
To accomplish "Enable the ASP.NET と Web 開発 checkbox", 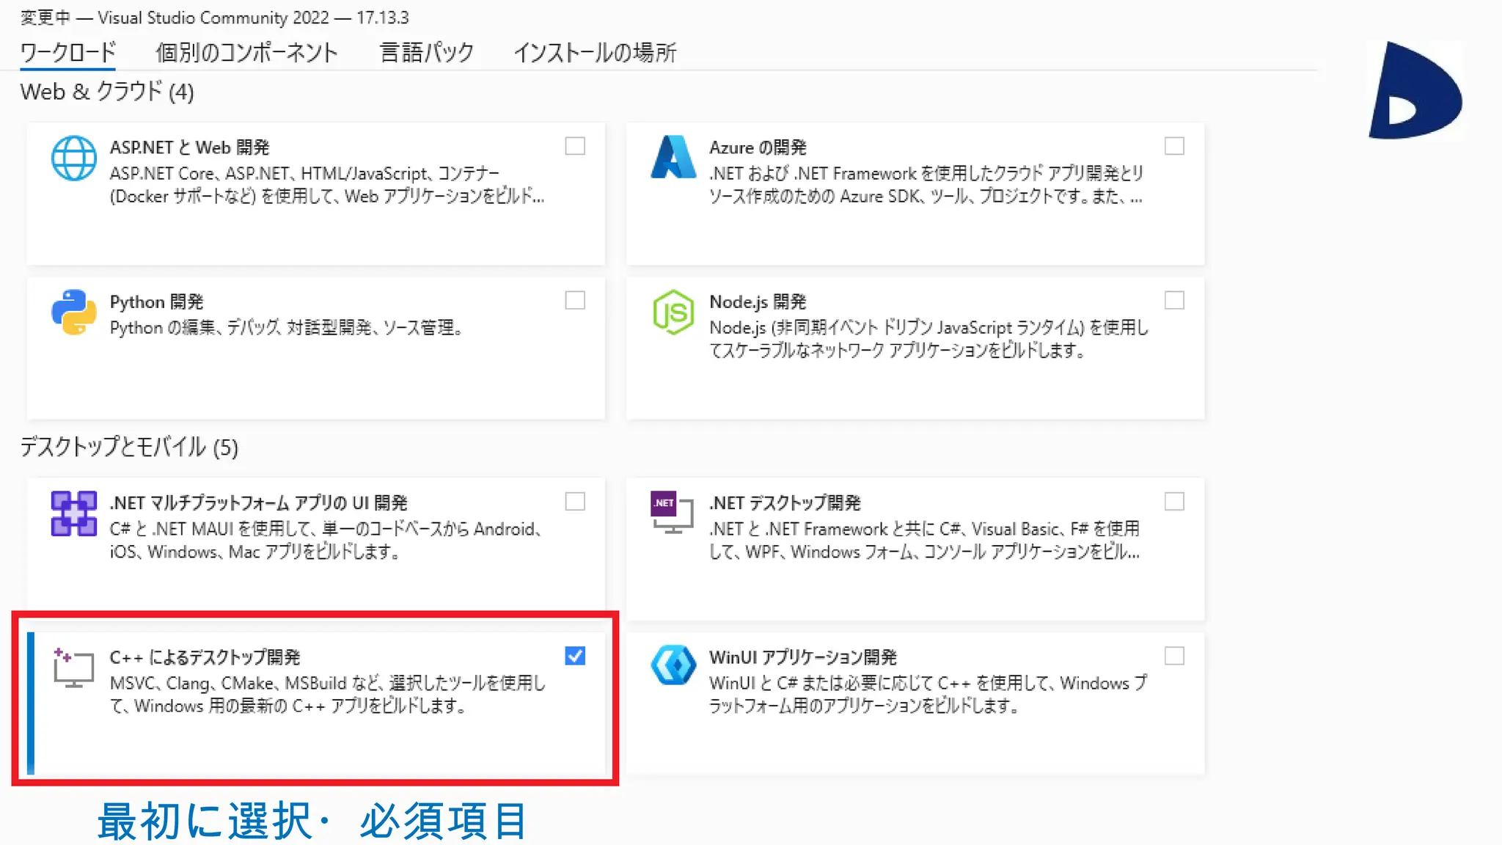I will click(575, 146).
